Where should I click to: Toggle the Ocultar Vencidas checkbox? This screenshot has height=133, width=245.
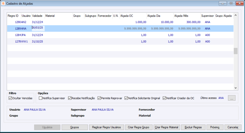point(10,98)
